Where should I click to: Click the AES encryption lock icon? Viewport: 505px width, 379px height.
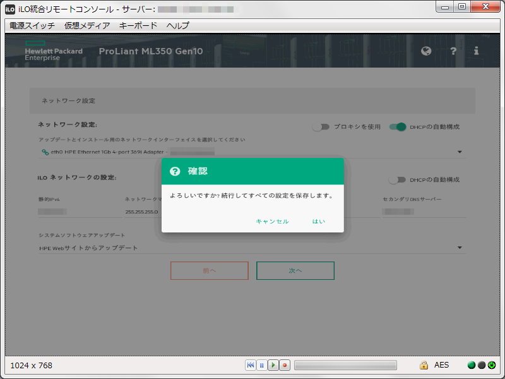point(424,364)
